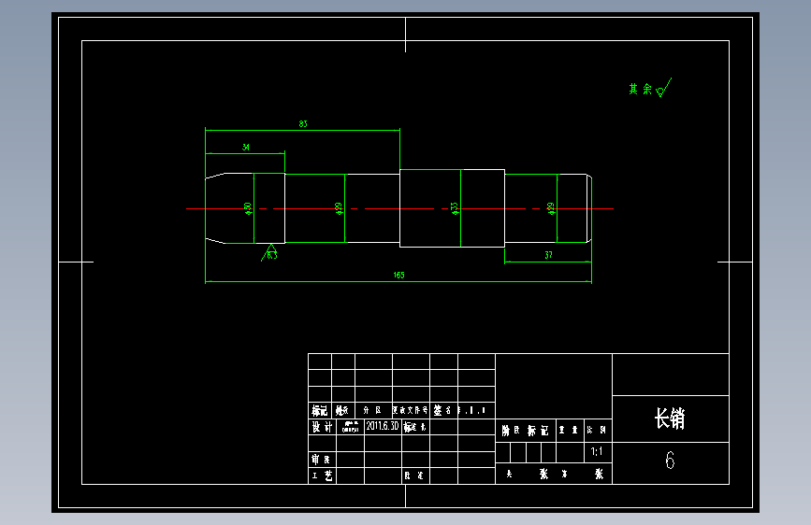Click the 其余 roughness note at top right

pos(649,89)
